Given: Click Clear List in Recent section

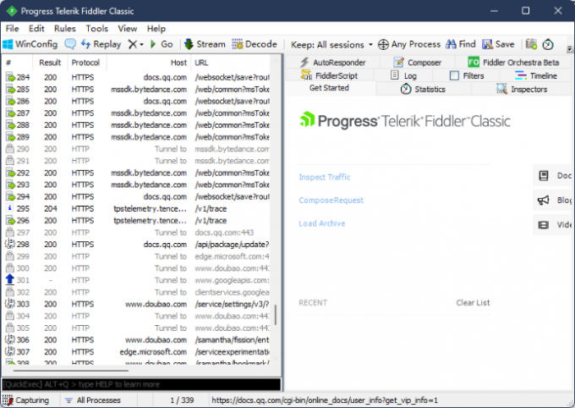Looking at the screenshot, I should tap(473, 302).
